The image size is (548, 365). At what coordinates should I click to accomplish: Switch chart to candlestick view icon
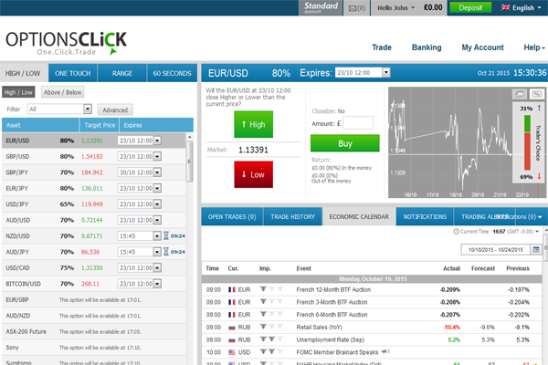tap(537, 94)
